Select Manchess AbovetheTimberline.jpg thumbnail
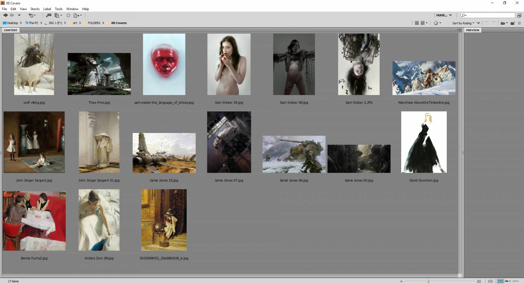Screen dimensions: 524x284 point(424,78)
